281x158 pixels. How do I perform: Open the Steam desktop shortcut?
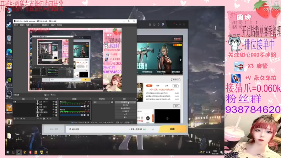click(9, 25)
